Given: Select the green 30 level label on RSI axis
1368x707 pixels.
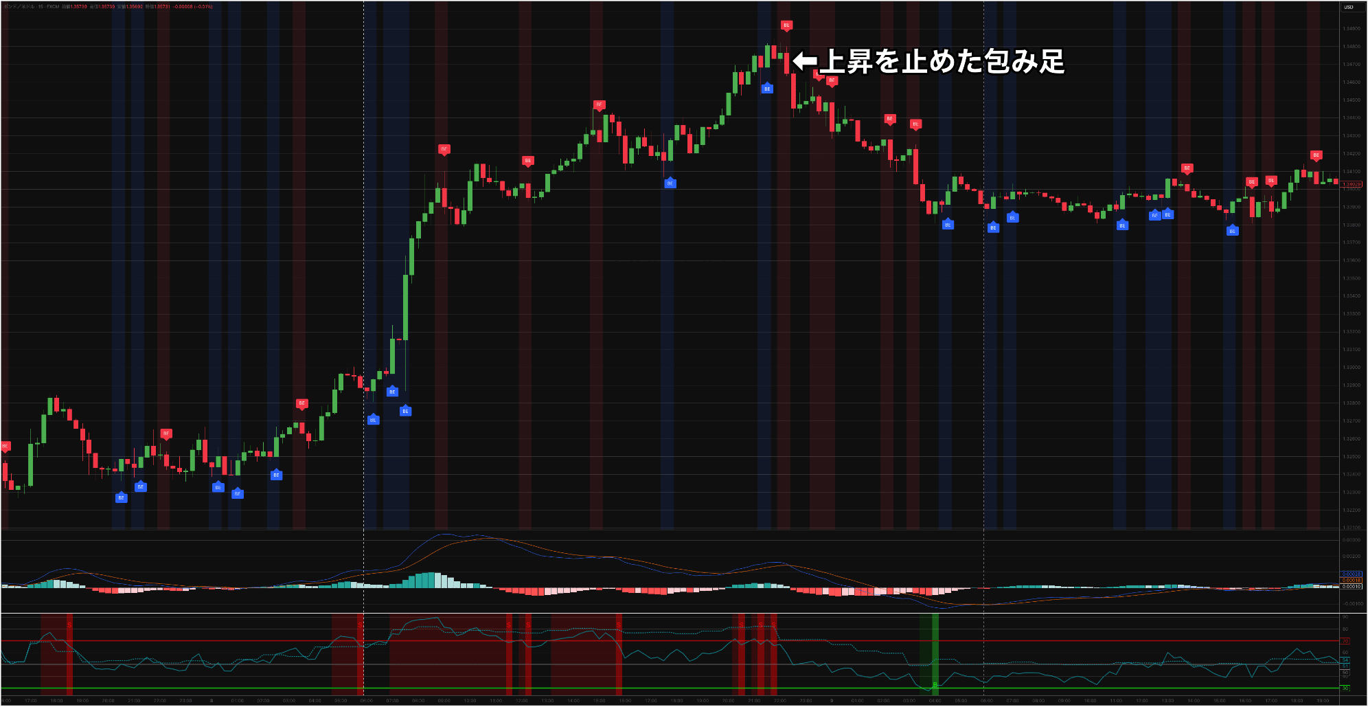Looking at the screenshot, I should 1345,688.
